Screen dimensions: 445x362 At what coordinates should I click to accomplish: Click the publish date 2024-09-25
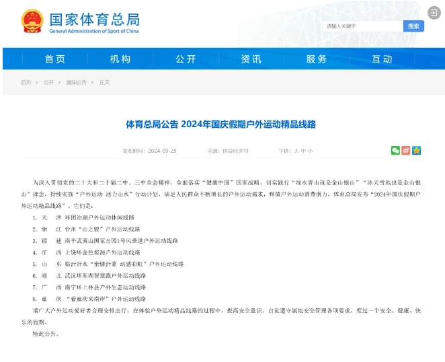(x=162, y=151)
